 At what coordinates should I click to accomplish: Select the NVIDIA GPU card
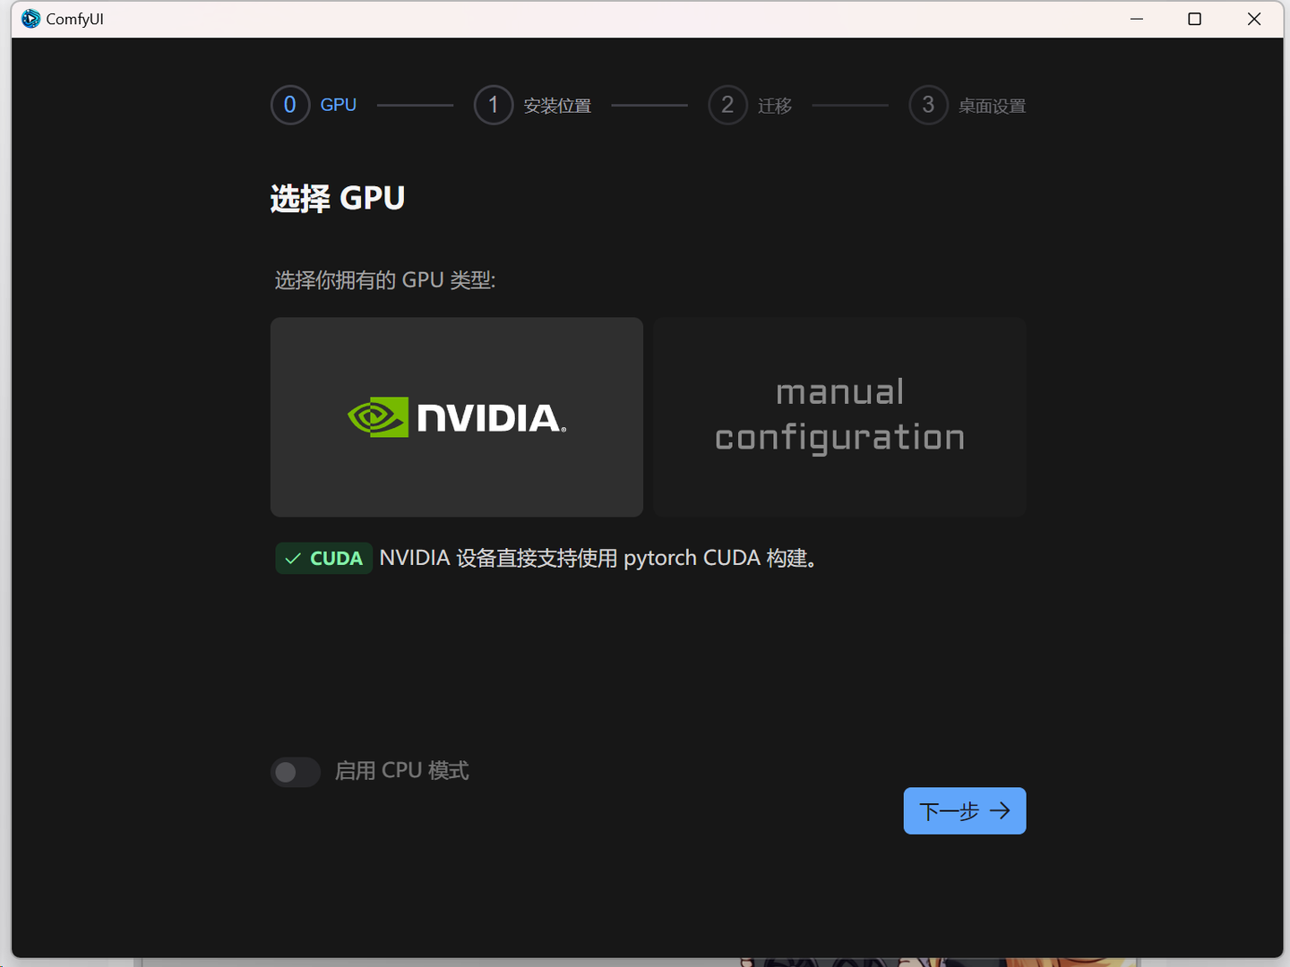457,417
